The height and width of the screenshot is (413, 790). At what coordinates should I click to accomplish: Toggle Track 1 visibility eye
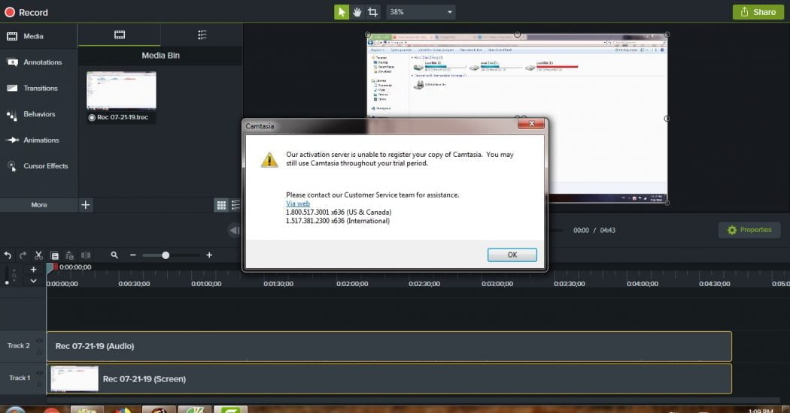click(x=39, y=372)
